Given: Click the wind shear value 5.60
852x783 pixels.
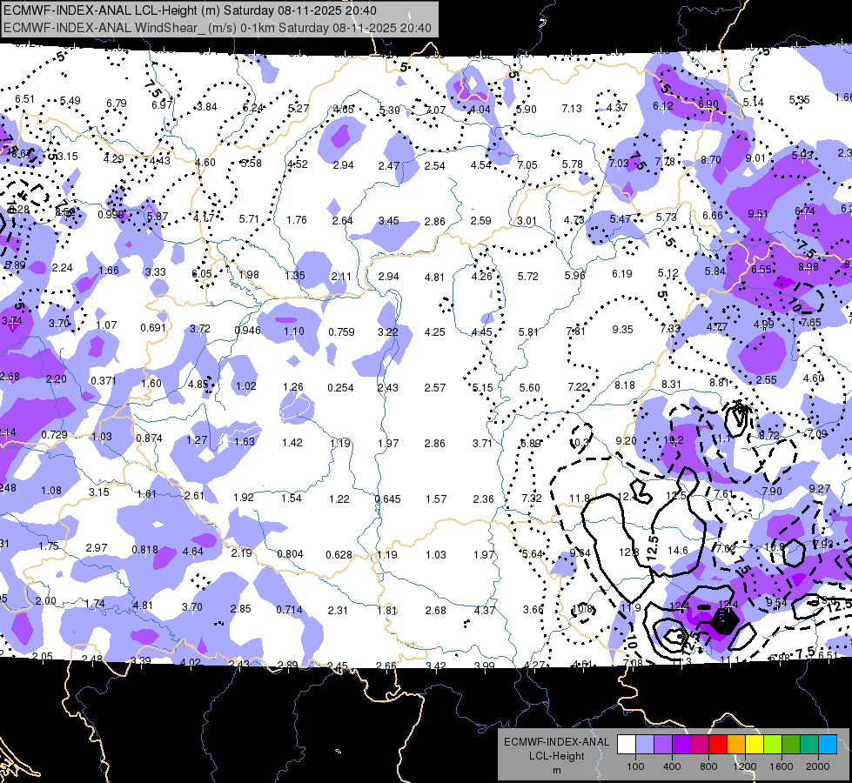Looking at the screenshot, I should click(530, 387).
